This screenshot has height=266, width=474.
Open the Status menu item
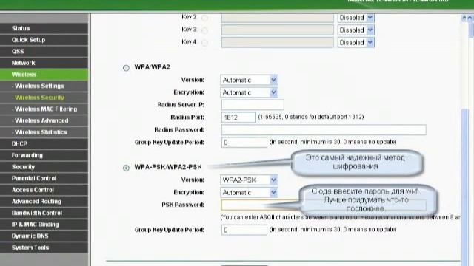pos(44,28)
